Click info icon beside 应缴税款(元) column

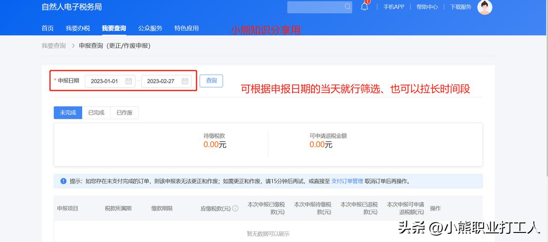[235, 209]
